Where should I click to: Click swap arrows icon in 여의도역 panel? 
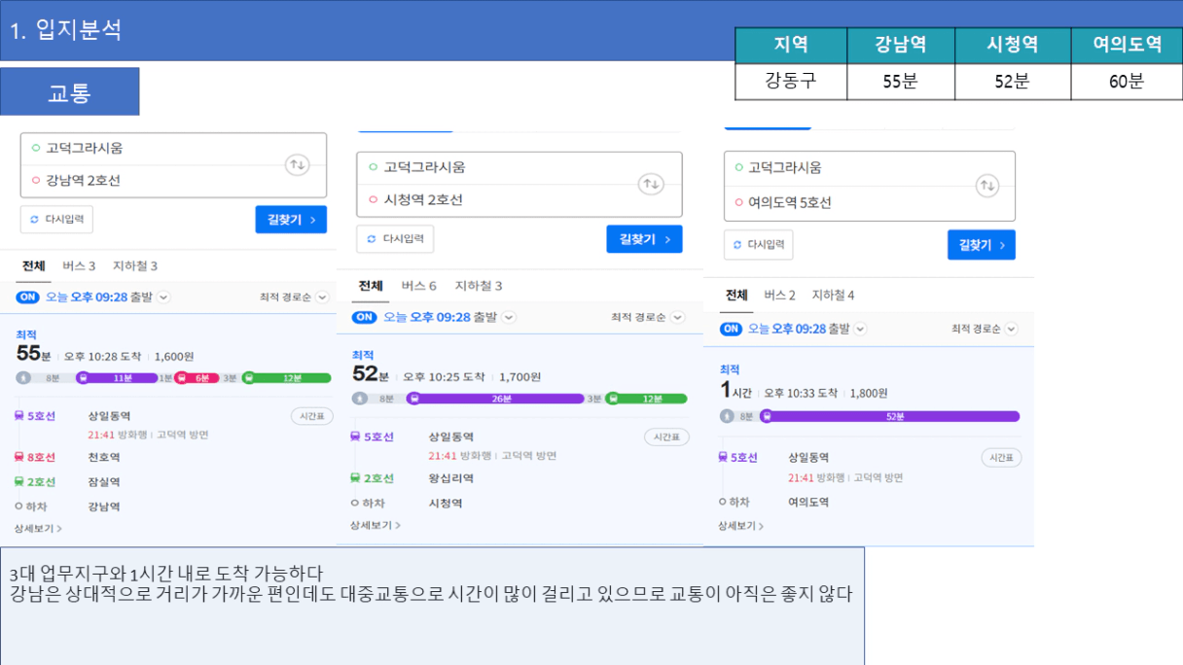pyautogui.click(x=986, y=186)
